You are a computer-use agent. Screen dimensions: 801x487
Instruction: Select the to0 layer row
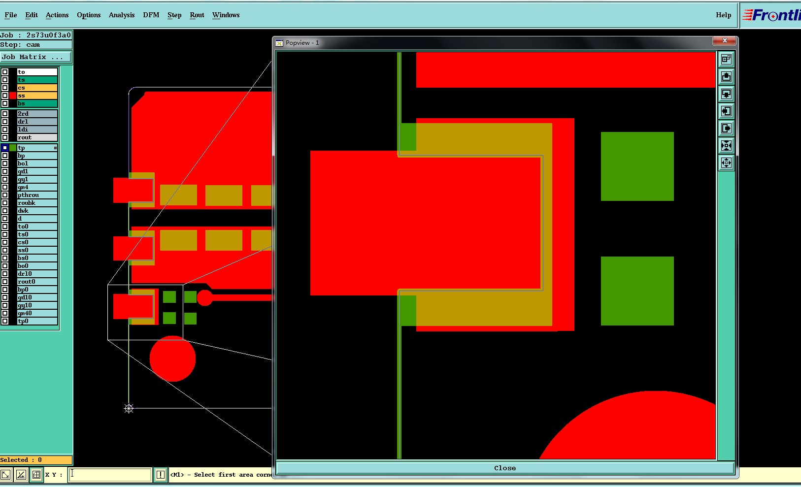(37, 227)
